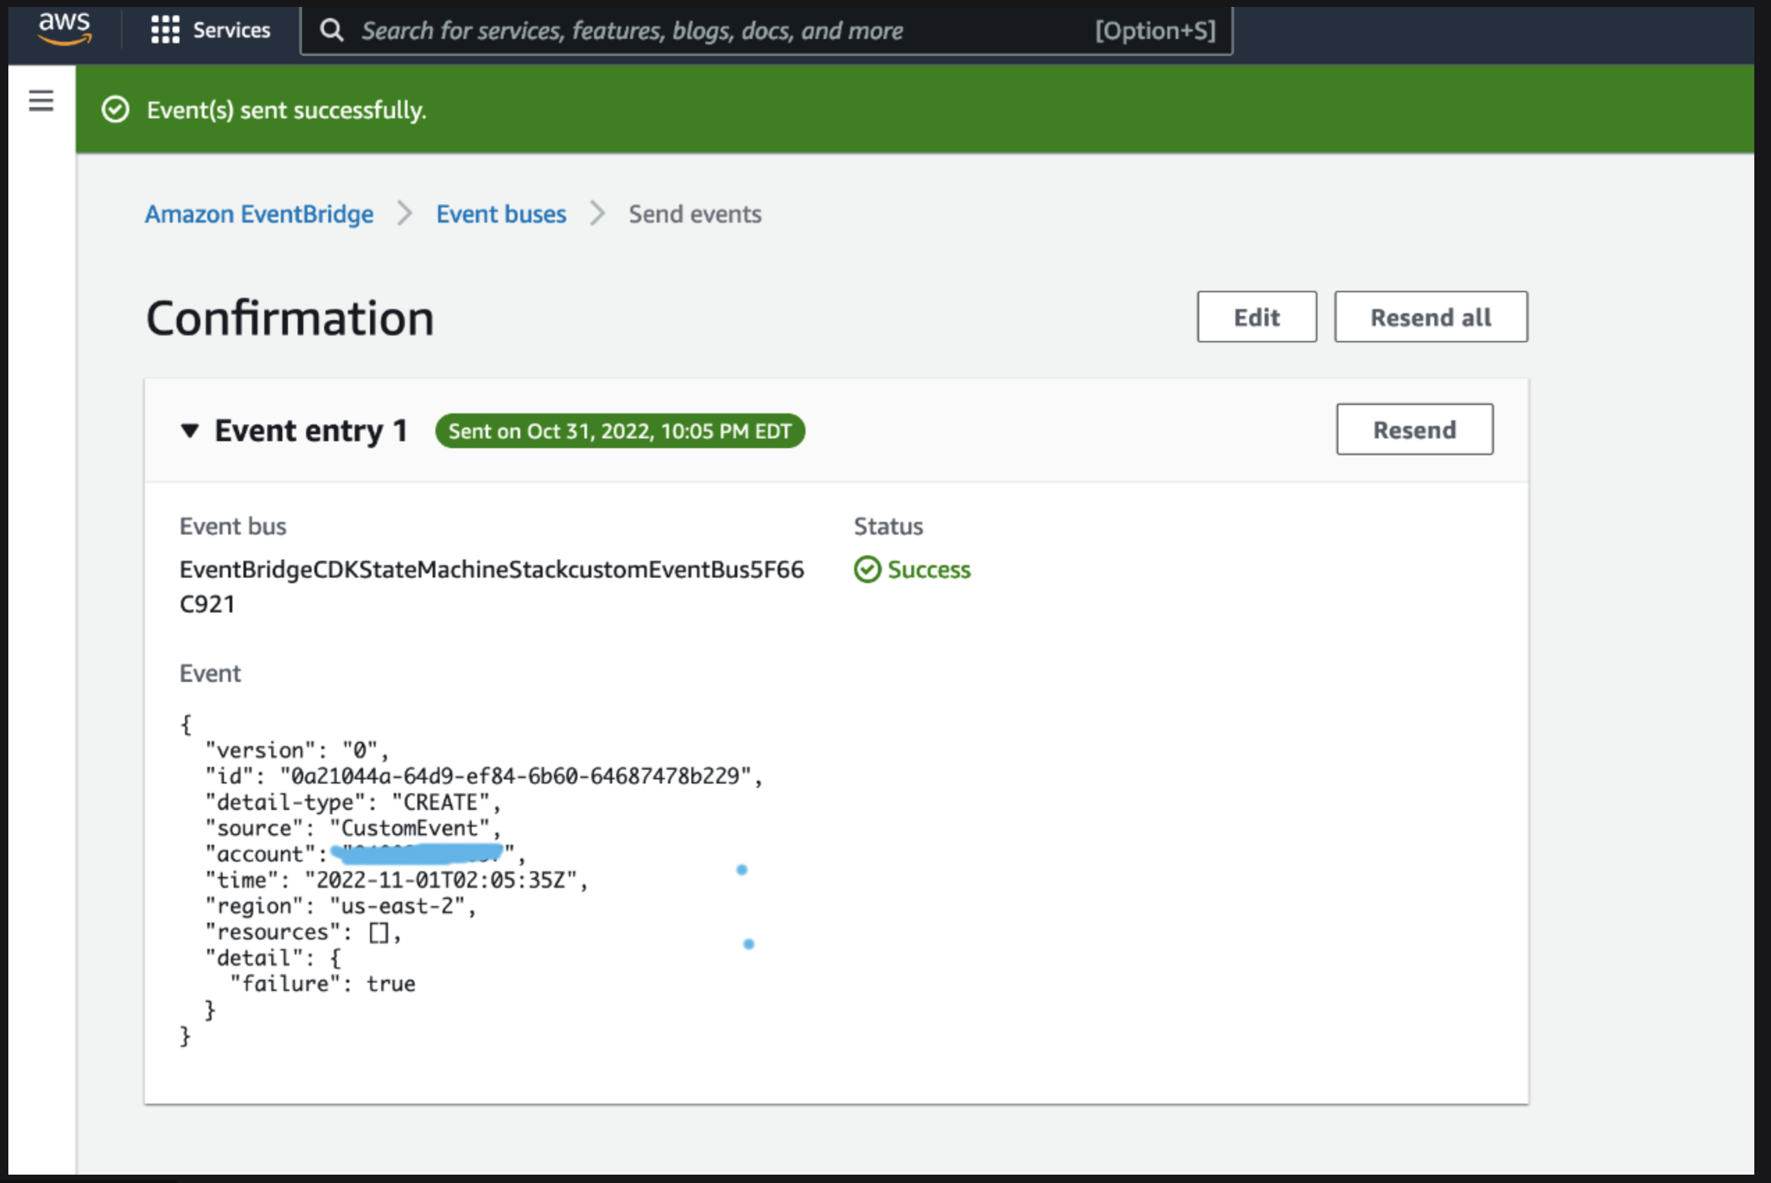Go to Event buses breadcrumb
Image resolution: width=1771 pixels, height=1183 pixels.
pyautogui.click(x=501, y=214)
